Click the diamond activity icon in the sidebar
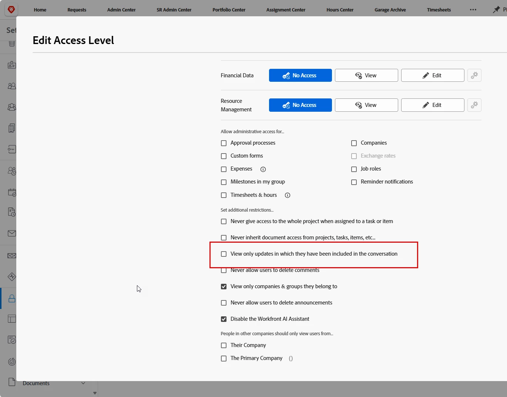The image size is (507, 397). (12, 276)
